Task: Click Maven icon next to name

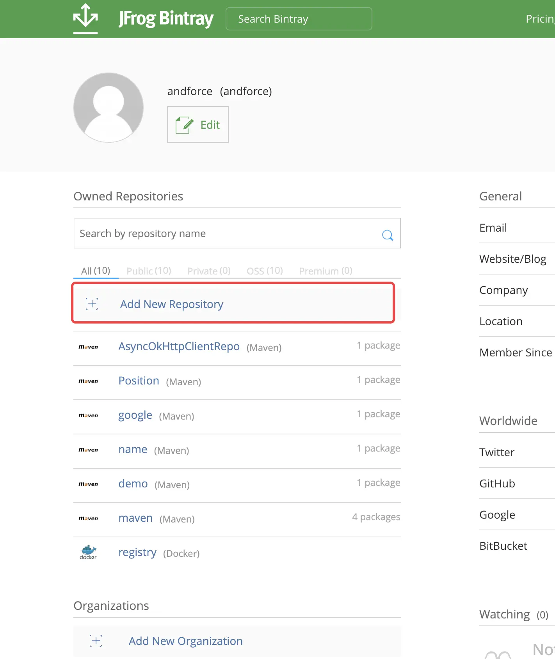Action: 88,450
